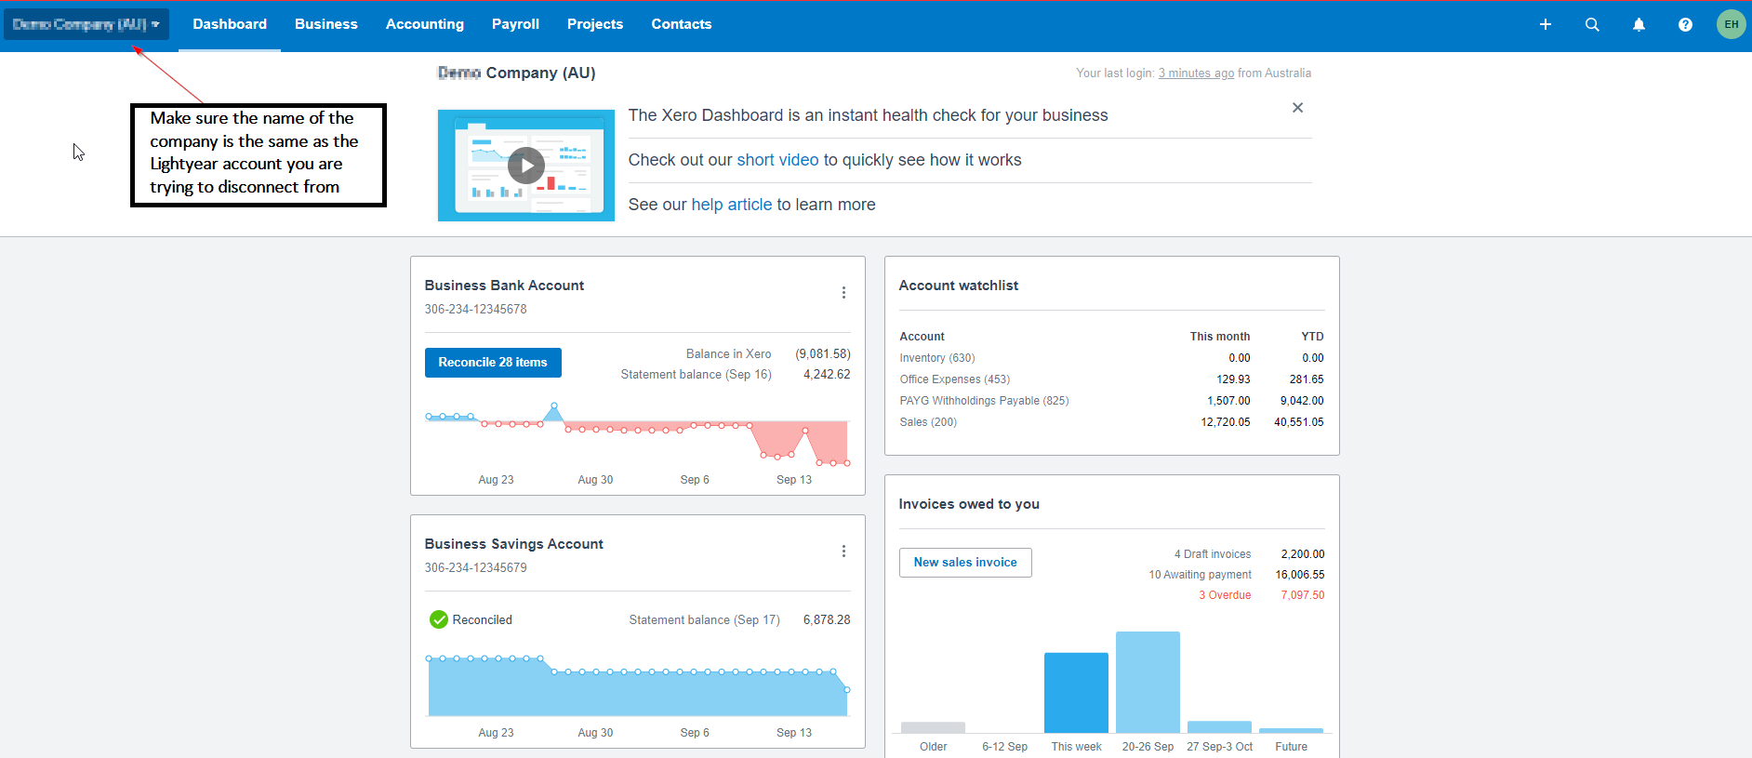This screenshot has width=1752, height=758.
Task: Open Business Bank Account options menu
Action: click(843, 293)
